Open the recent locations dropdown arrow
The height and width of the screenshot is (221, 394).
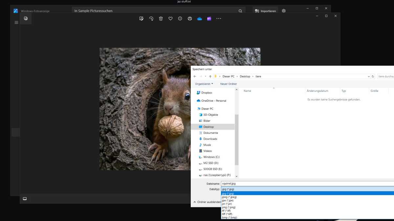(x=206, y=76)
